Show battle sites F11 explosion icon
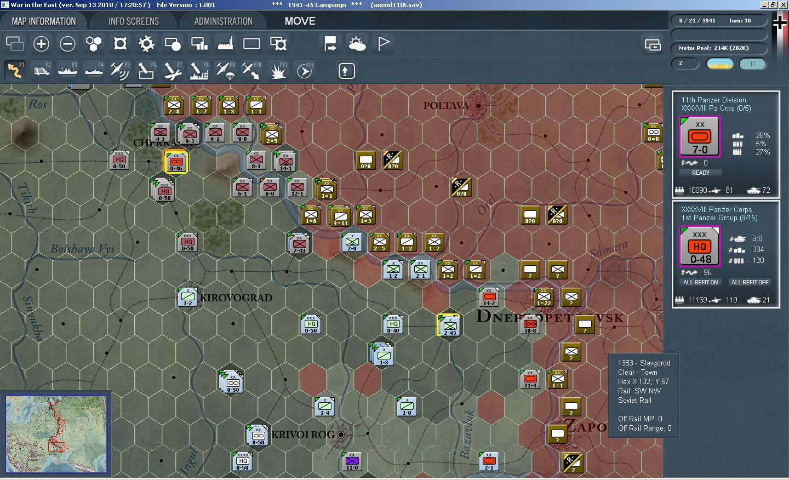The height and width of the screenshot is (480, 789). click(x=278, y=71)
